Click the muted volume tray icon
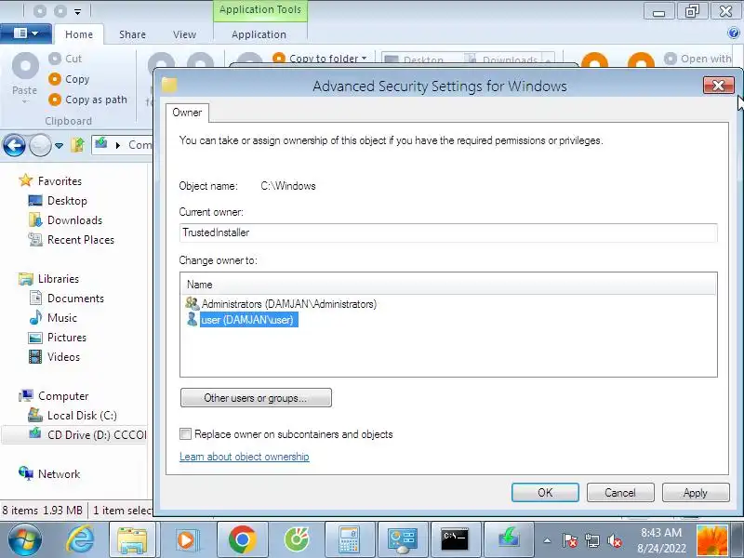Viewport: 744px width, 558px height. point(615,540)
